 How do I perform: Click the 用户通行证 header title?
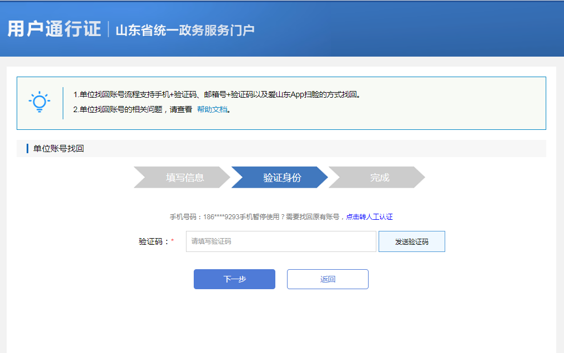[54, 29]
